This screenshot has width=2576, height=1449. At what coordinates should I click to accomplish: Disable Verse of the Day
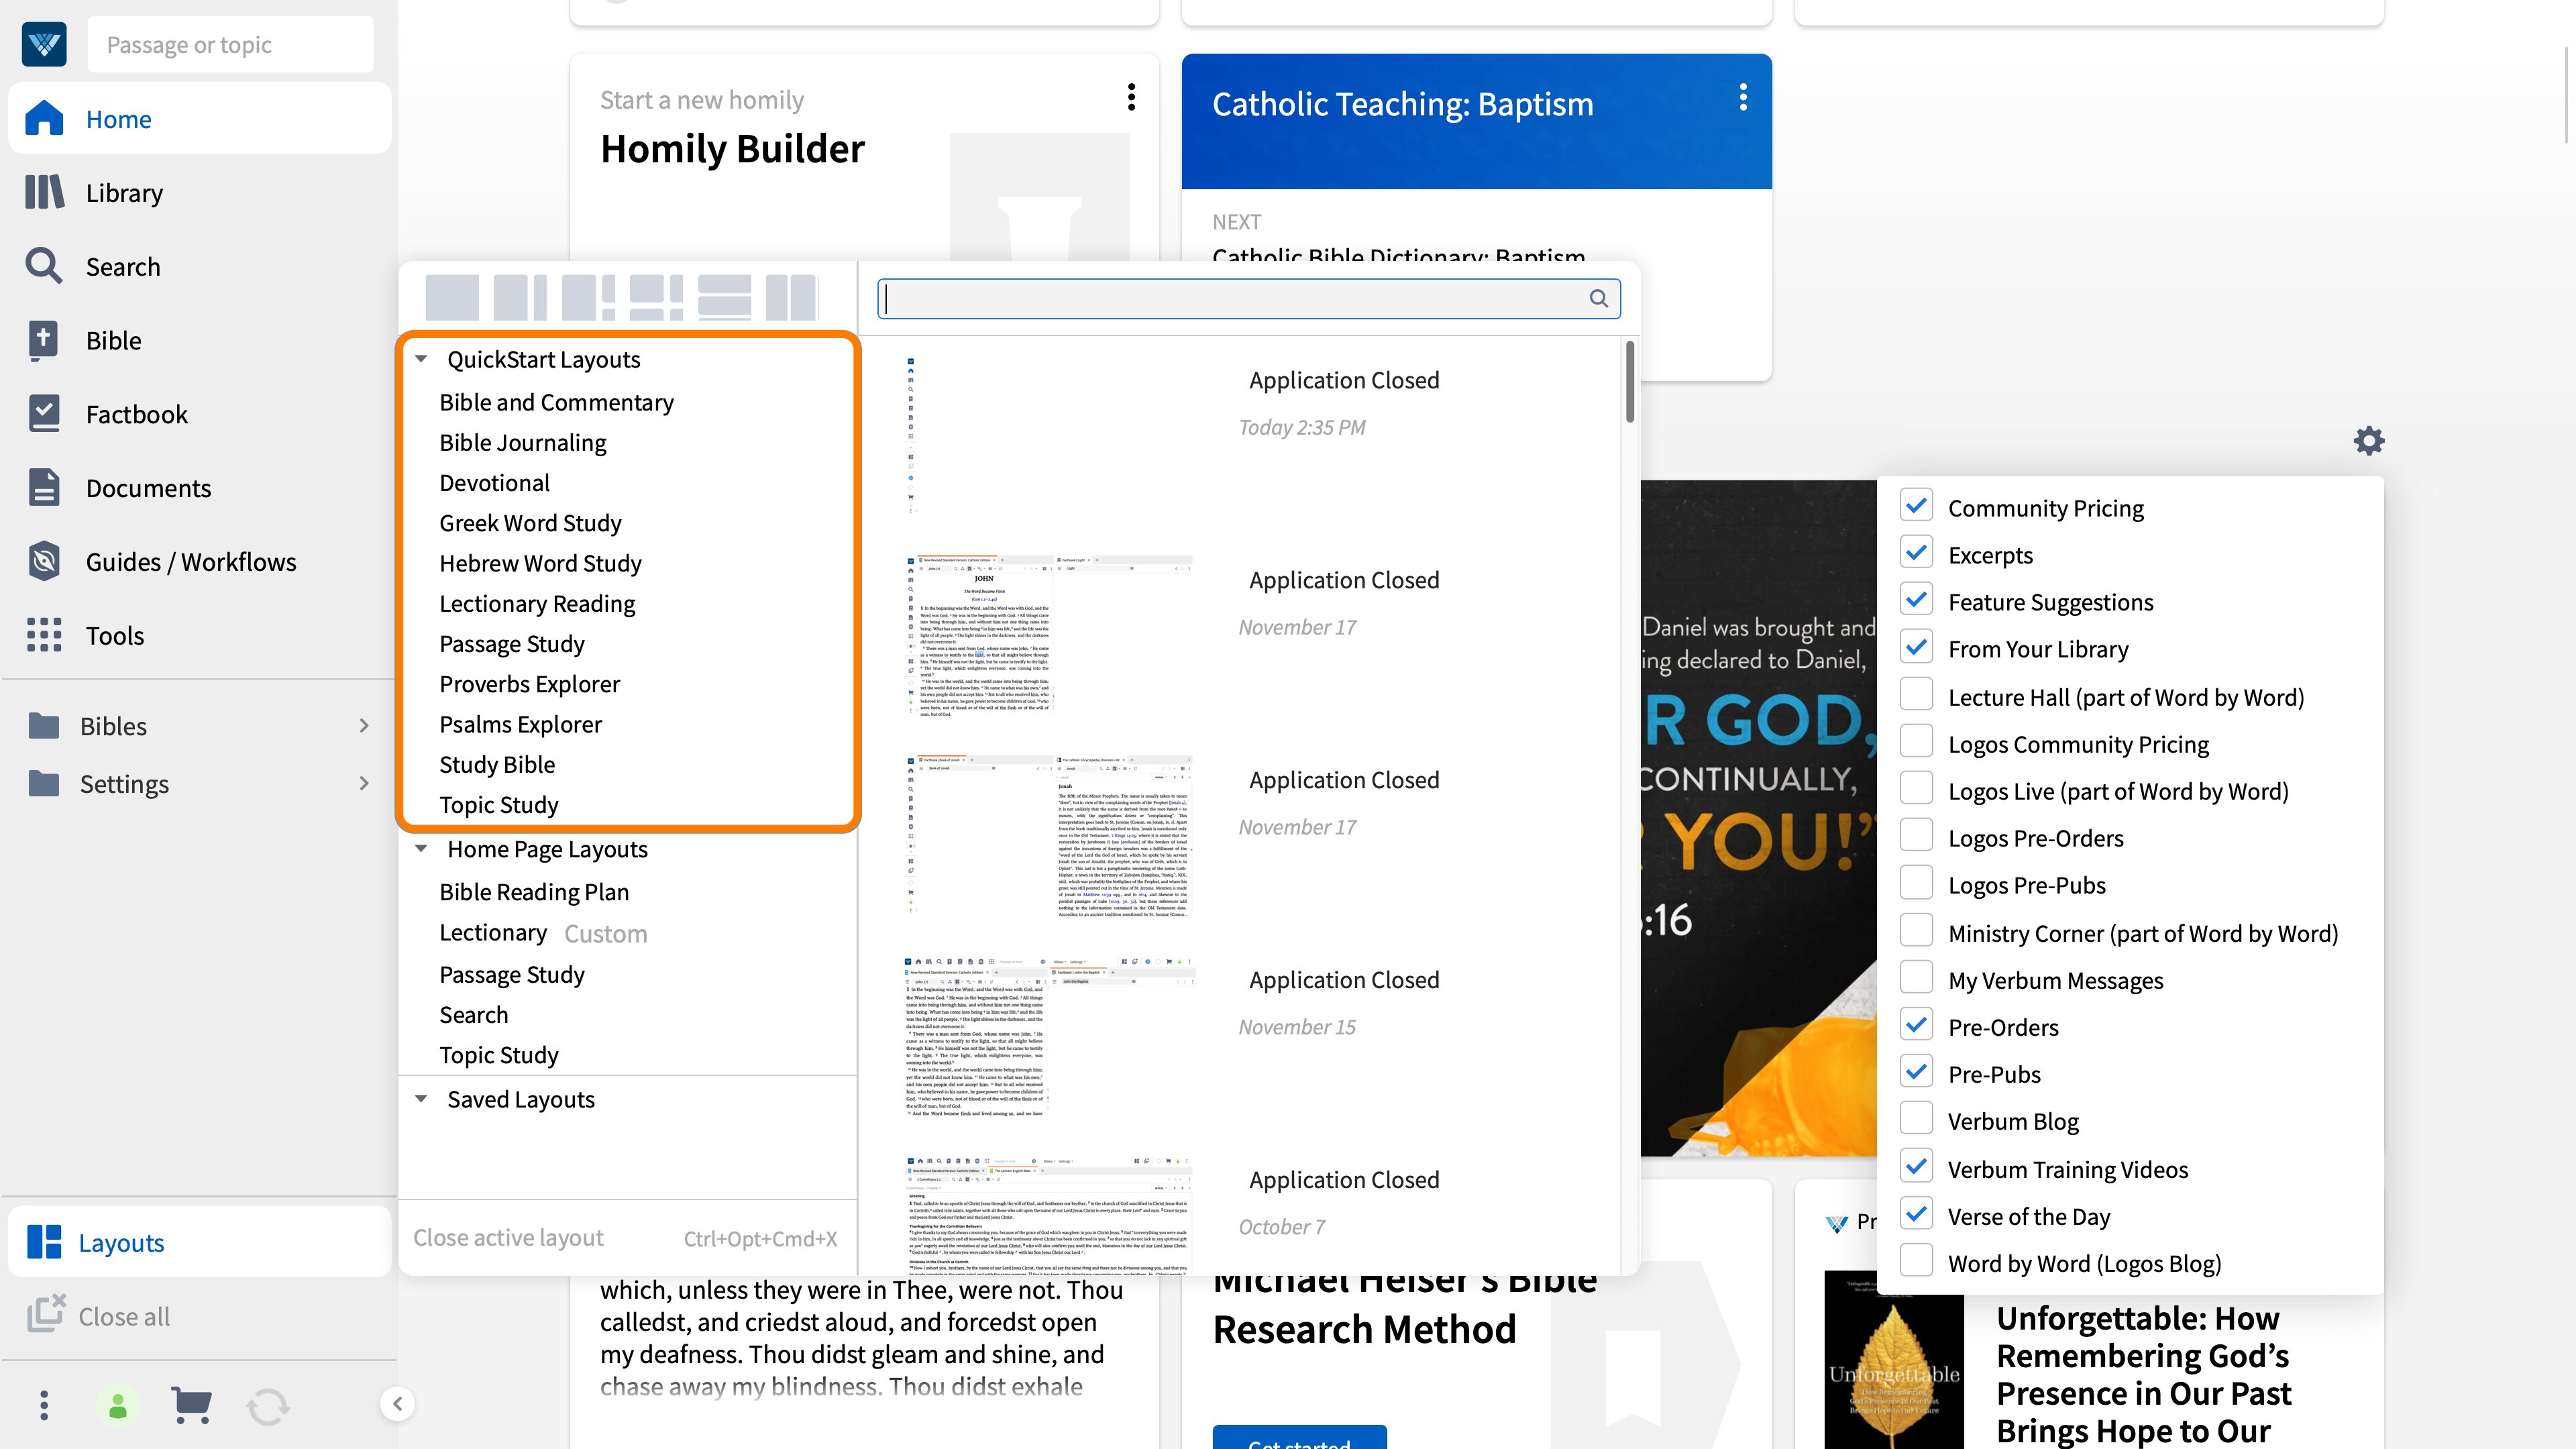[1916, 1213]
